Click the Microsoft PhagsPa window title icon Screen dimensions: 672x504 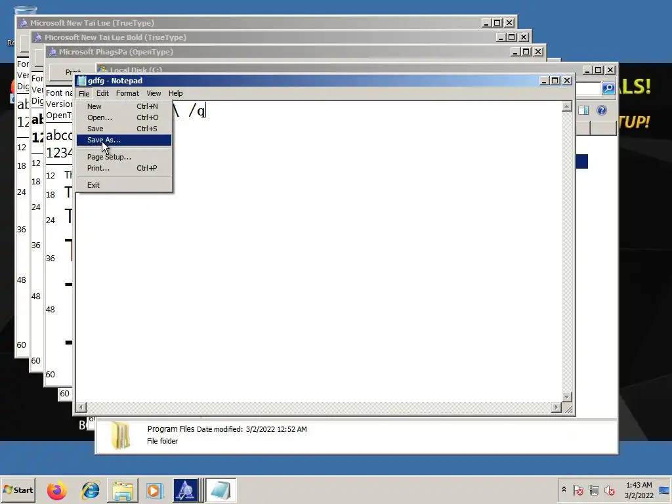point(52,52)
